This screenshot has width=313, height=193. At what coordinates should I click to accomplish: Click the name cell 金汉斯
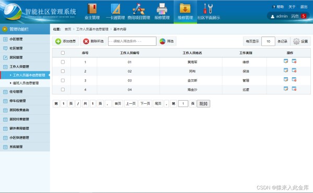(192, 80)
